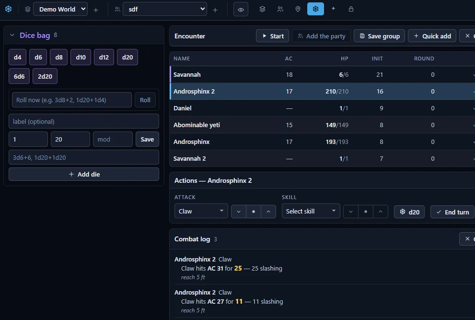Add a new world with the plus icon
Image resolution: width=475 pixels, height=320 pixels.
point(96,10)
